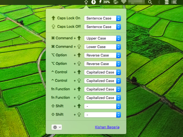Open the coffee cup menu bar icon
Screen dimensions: 183x137
[116, 2]
